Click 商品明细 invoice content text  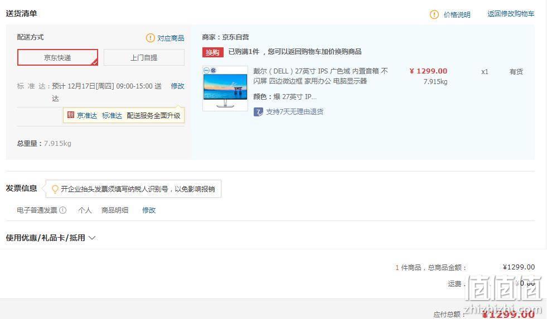click(115, 210)
